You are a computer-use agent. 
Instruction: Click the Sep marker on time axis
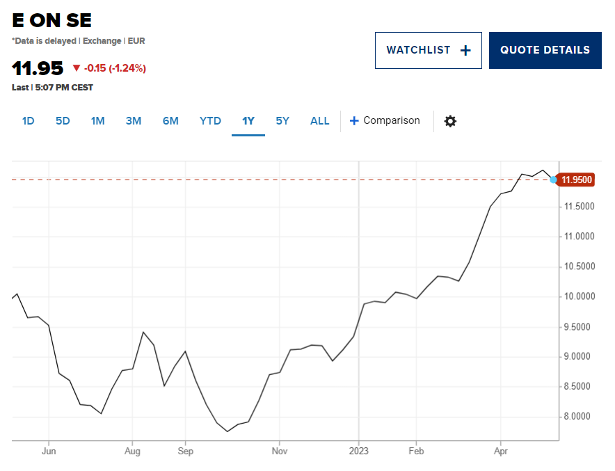pos(186,451)
